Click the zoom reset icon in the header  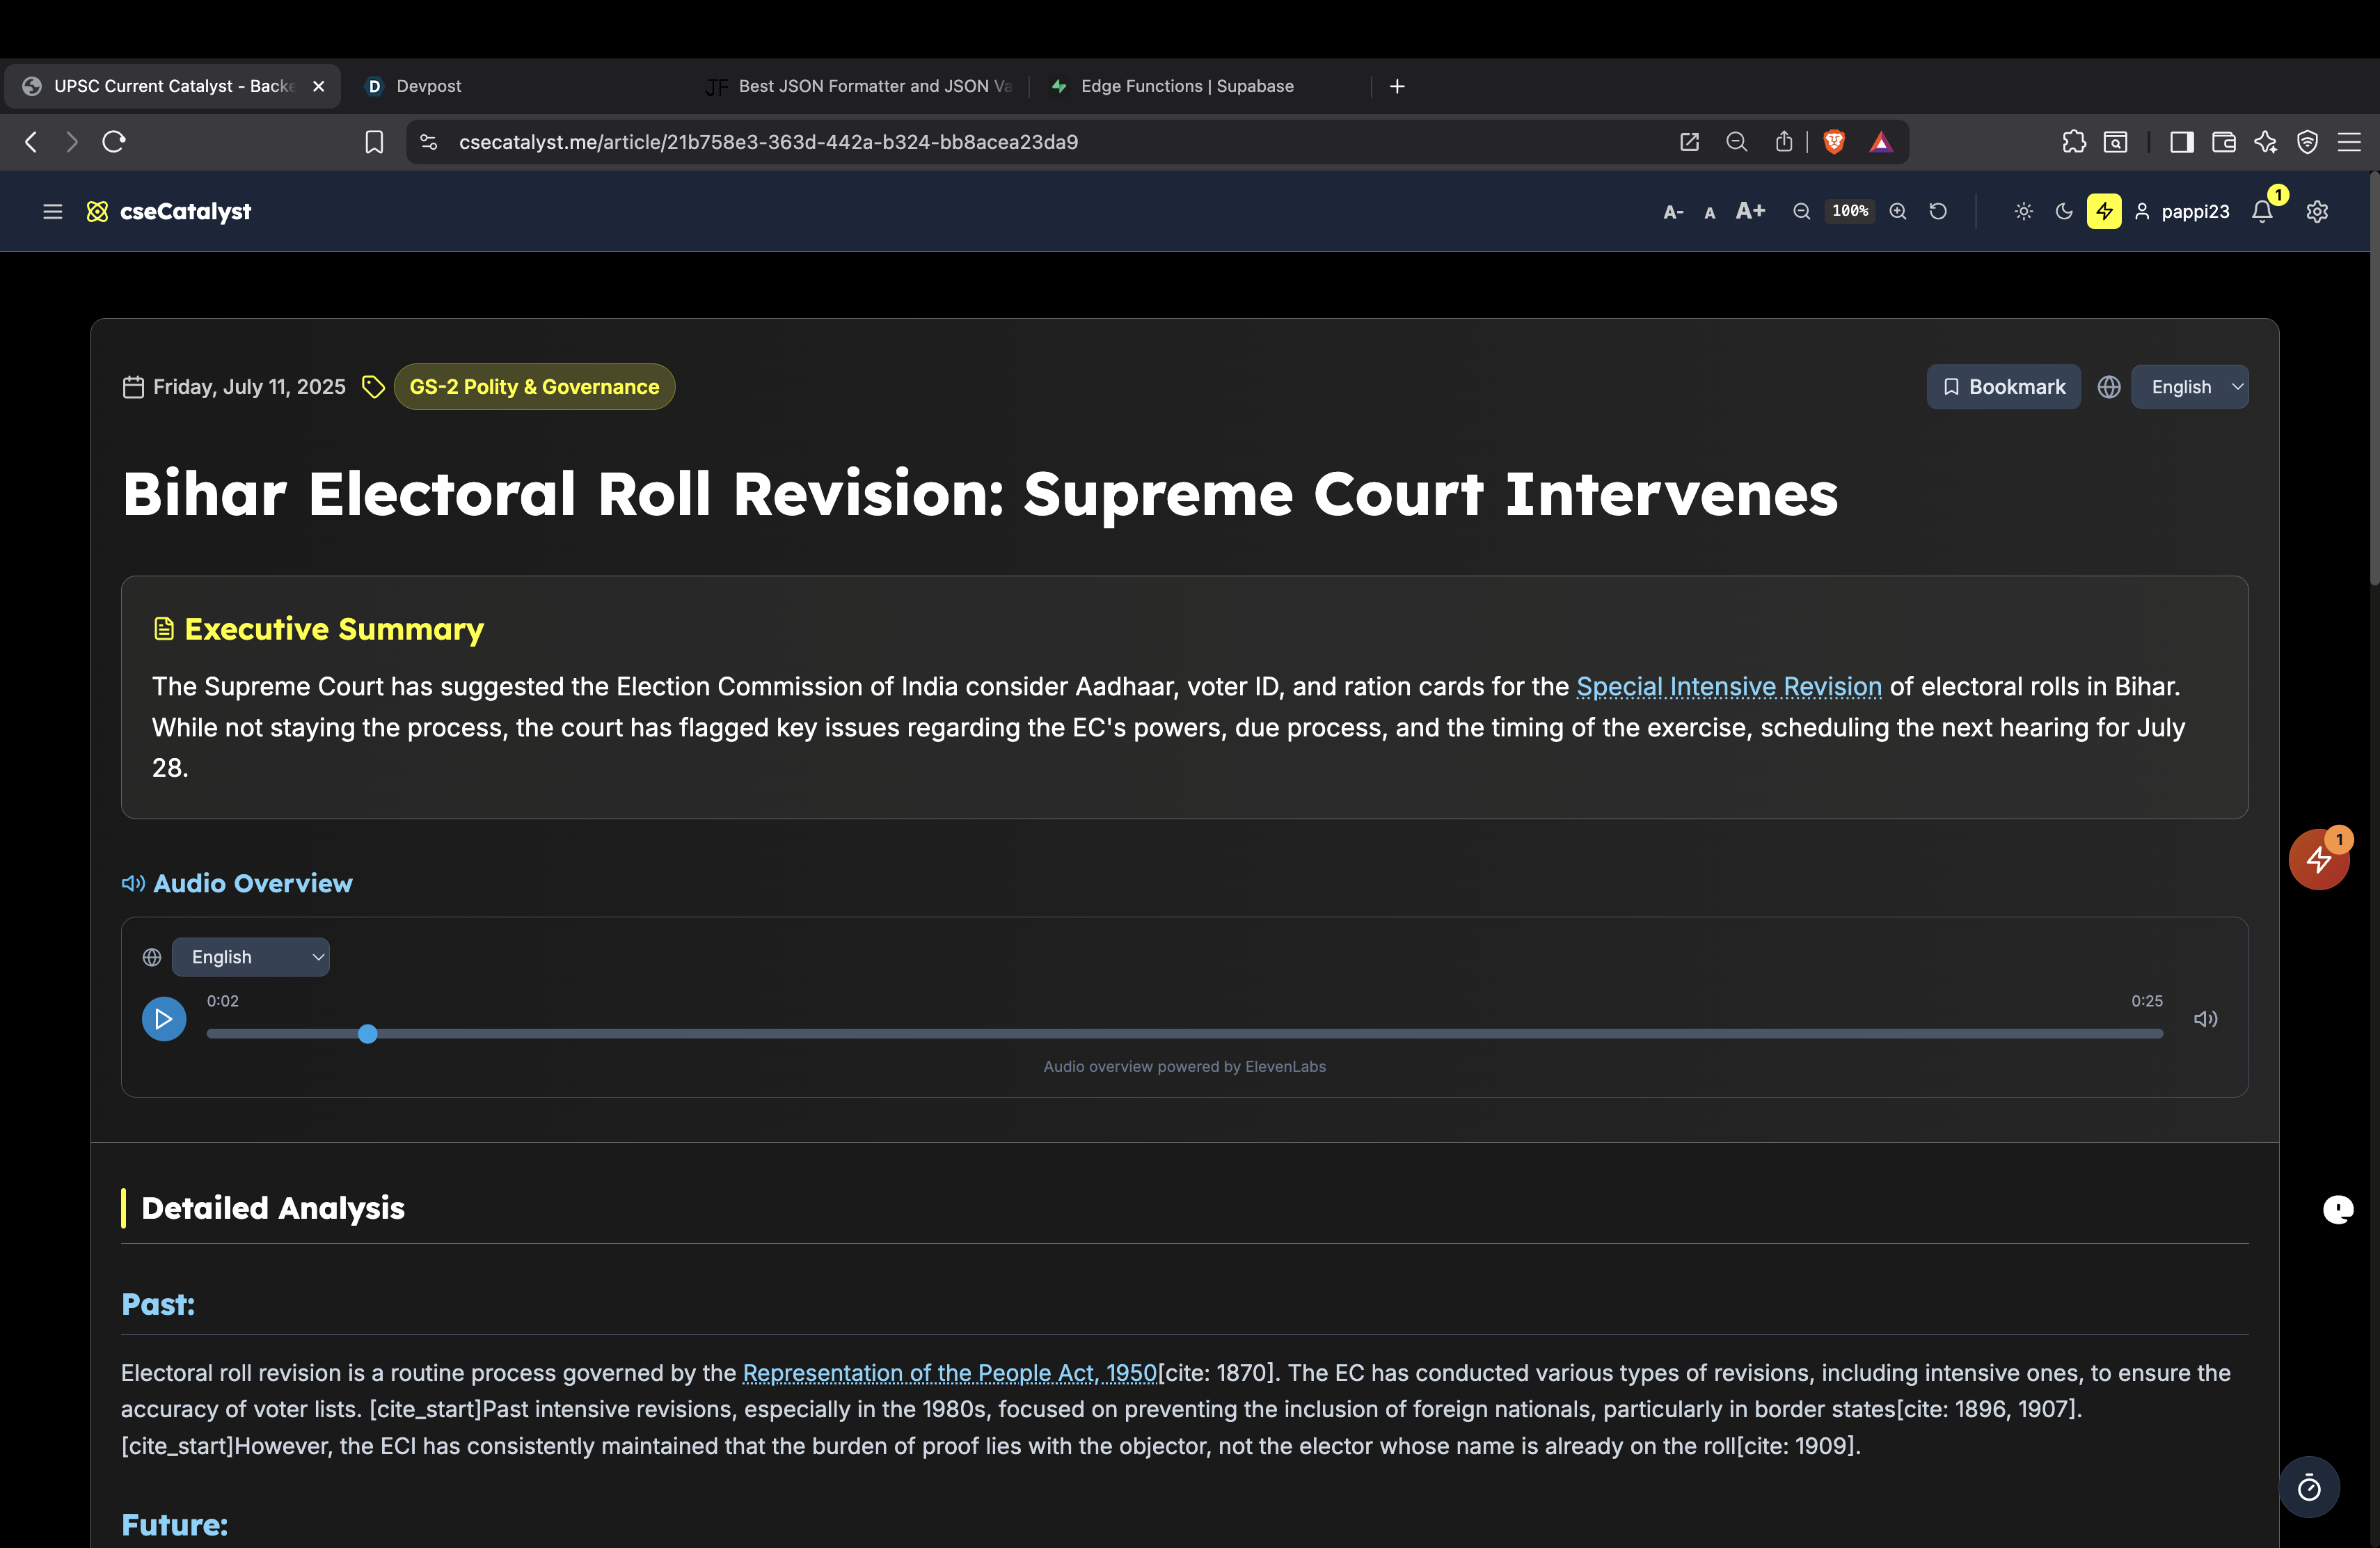click(1938, 211)
